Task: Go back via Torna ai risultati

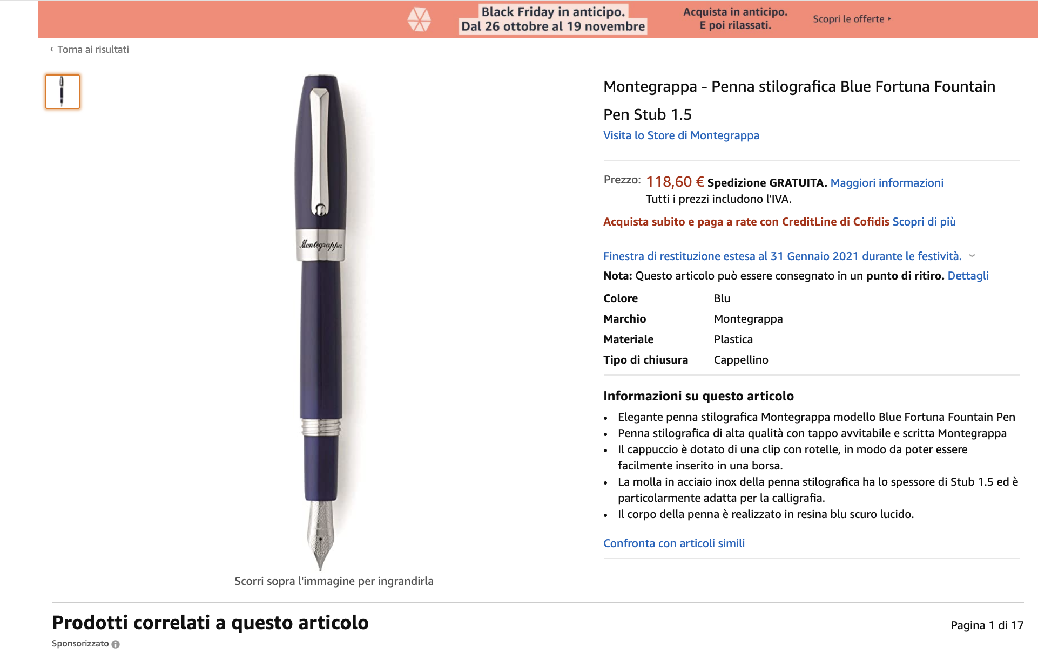Action: 93,50
